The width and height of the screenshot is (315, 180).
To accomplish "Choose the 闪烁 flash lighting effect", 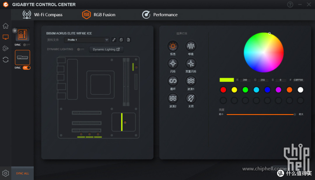I will pyautogui.click(x=173, y=64).
